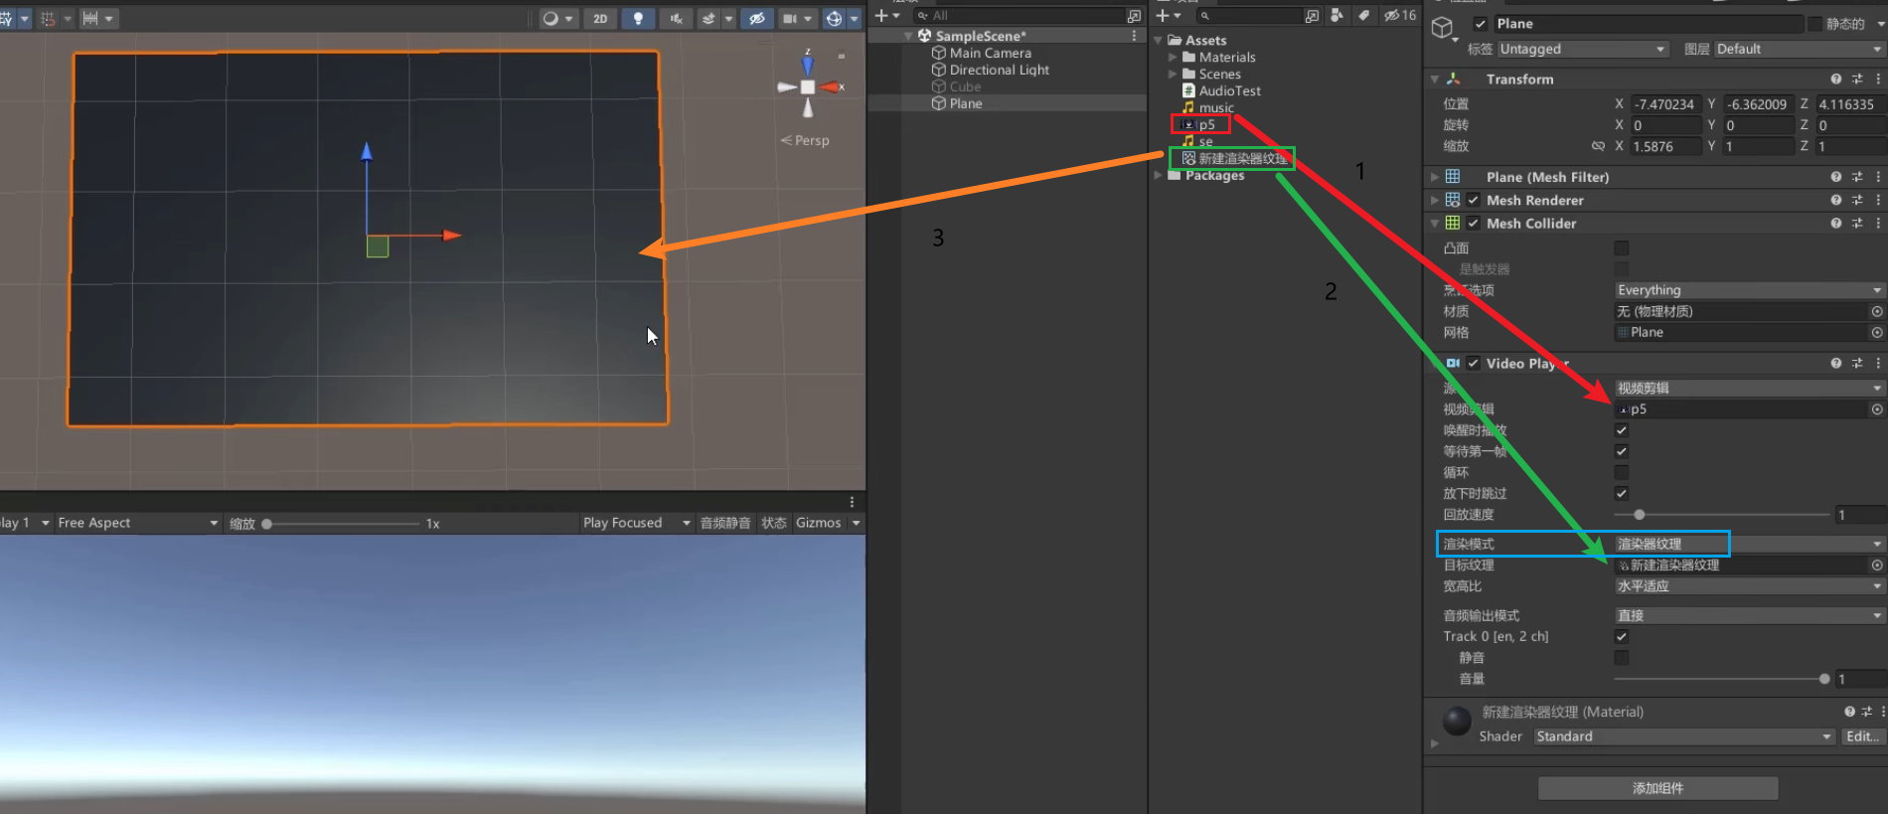Enable the Loop (循环) checkbox
Viewport: 1888px width, 814px height.
[x=1622, y=473]
